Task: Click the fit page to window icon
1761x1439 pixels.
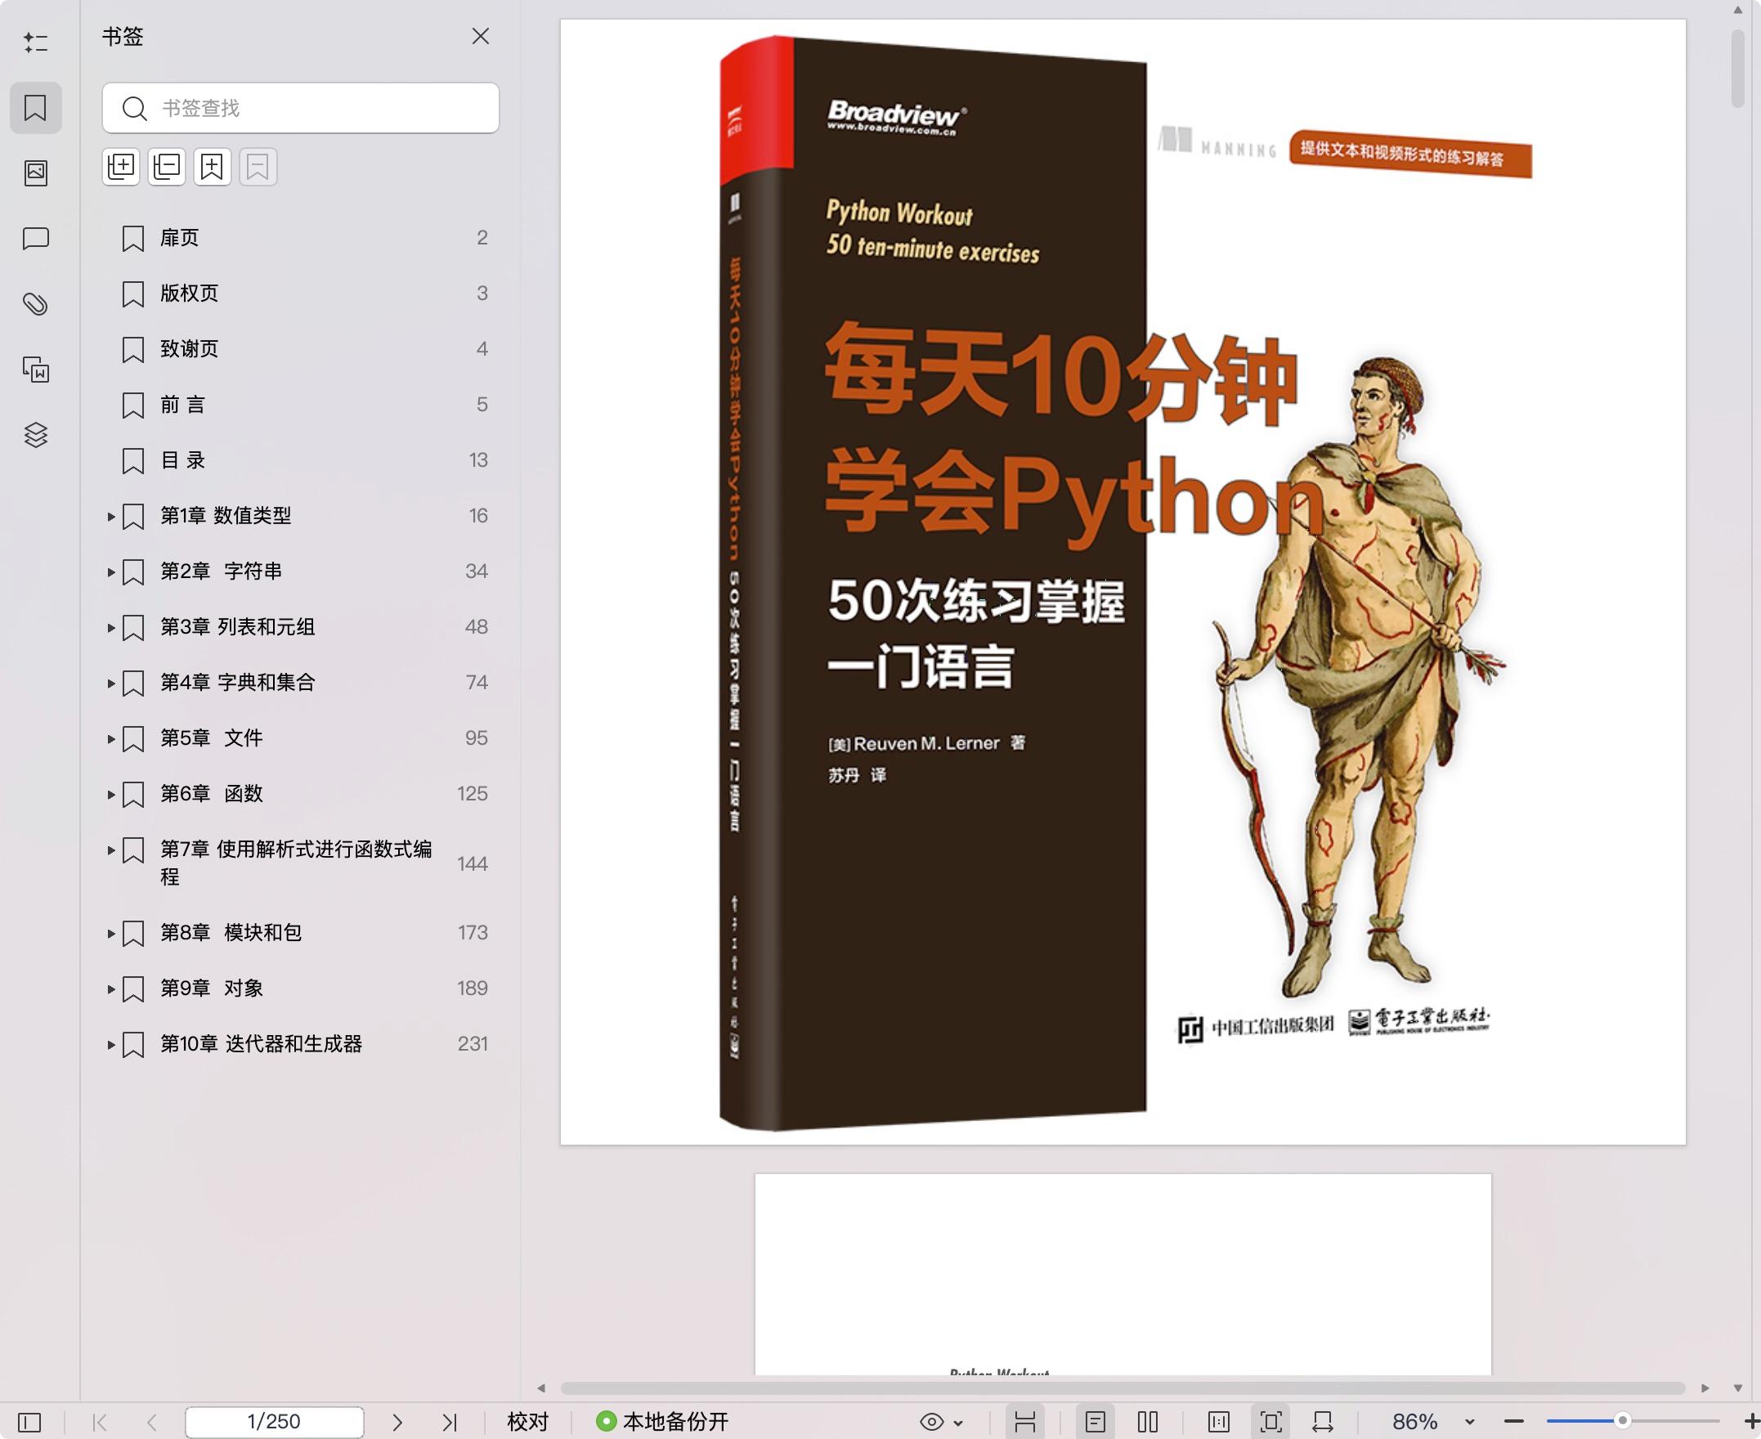Action: [x=1271, y=1423]
